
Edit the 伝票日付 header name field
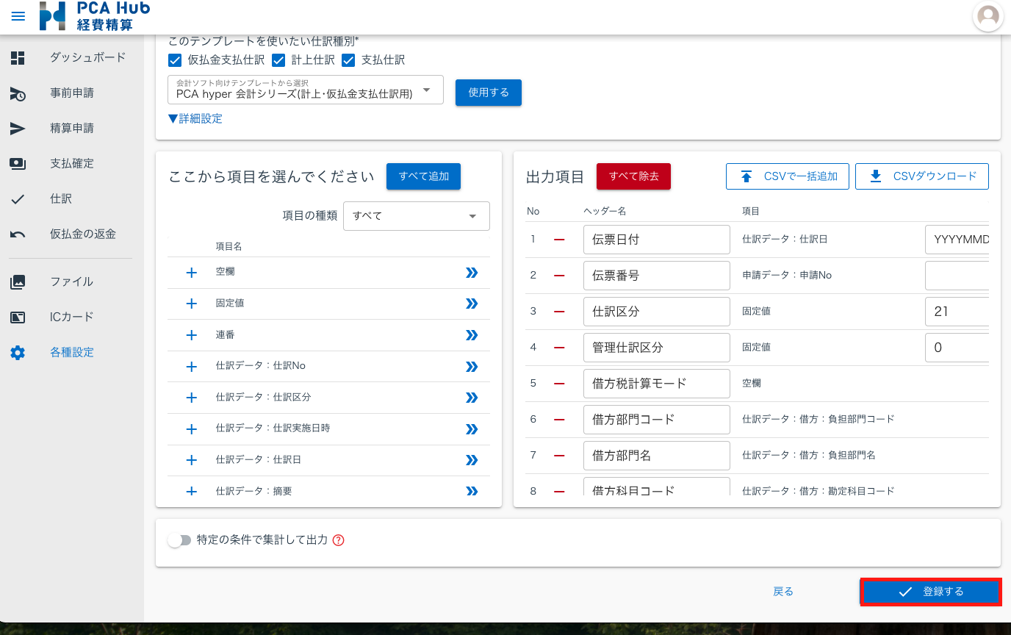pyautogui.click(x=657, y=240)
